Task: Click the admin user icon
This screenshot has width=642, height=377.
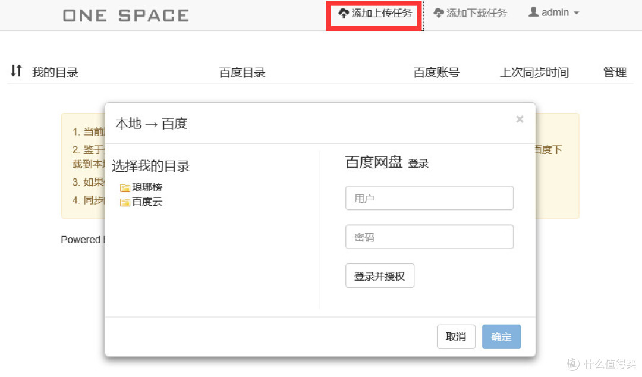Action: tap(533, 12)
